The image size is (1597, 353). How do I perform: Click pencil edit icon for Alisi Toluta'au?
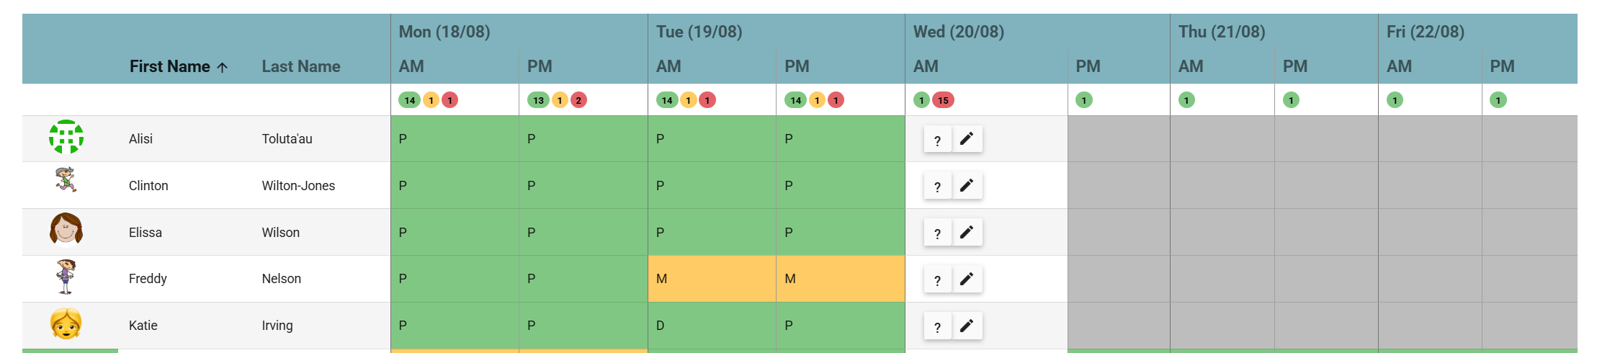(x=967, y=138)
